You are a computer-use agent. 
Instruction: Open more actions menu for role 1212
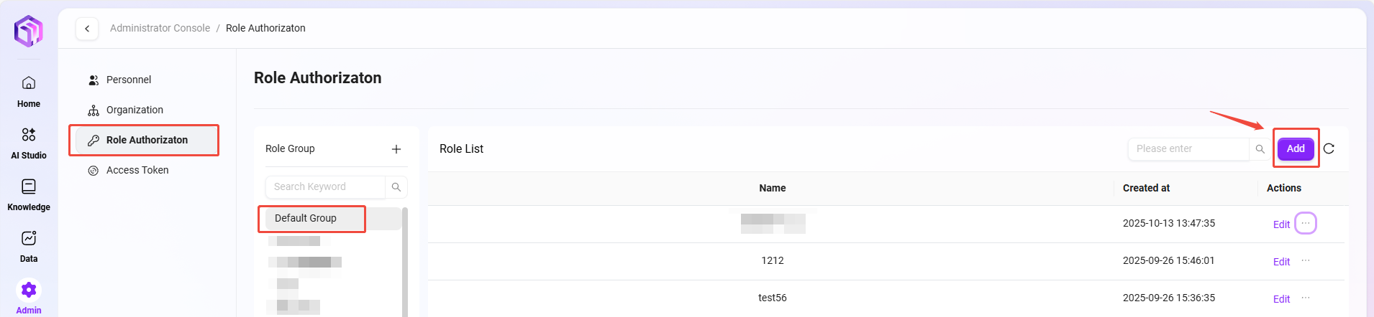[x=1306, y=260]
